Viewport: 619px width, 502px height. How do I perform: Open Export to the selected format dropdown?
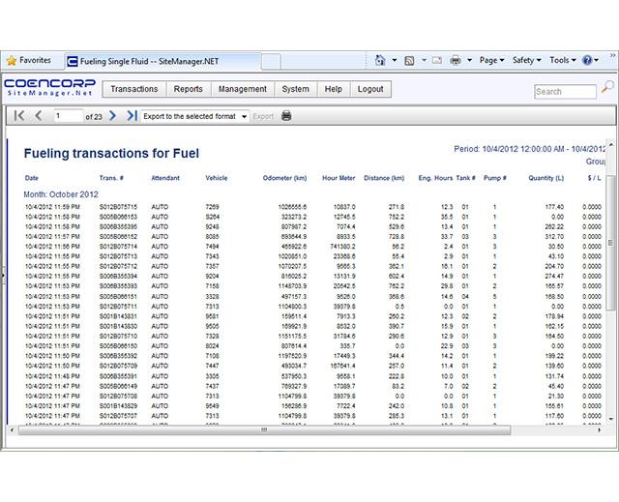(x=194, y=116)
